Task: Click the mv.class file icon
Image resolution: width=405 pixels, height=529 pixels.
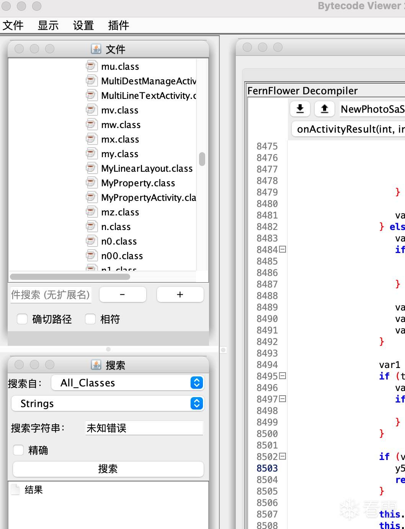Action: [x=91, y=110]
